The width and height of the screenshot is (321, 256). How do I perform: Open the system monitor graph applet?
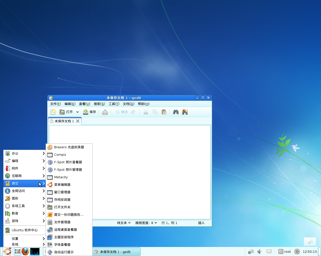pos(35,251)
